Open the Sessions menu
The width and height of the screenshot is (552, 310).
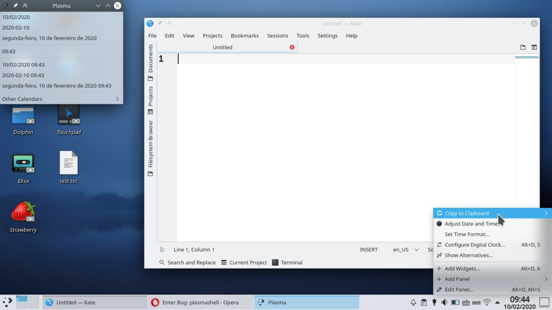tap(277, 36)
